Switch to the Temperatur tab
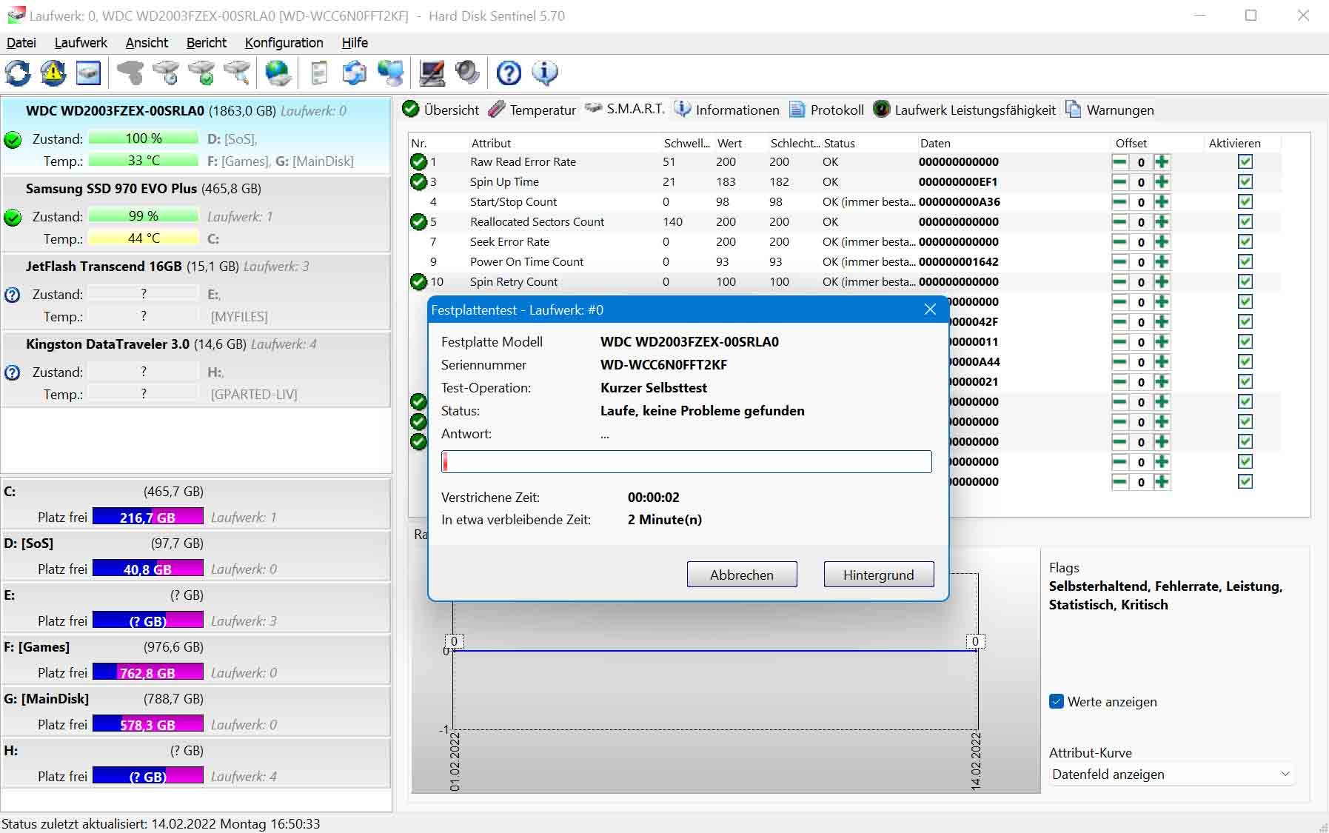1329x833 pixels. (x=532, y=110)
